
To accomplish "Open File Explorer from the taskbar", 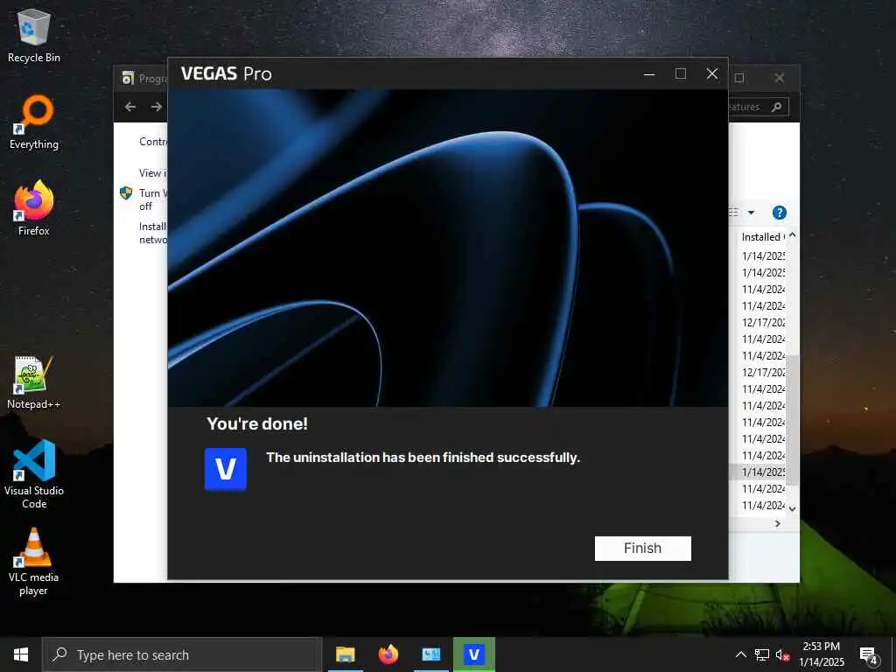I will [345, 654].
